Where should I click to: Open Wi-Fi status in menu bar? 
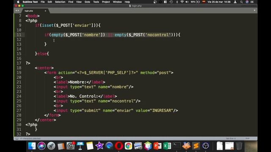[x=182, y=2]
